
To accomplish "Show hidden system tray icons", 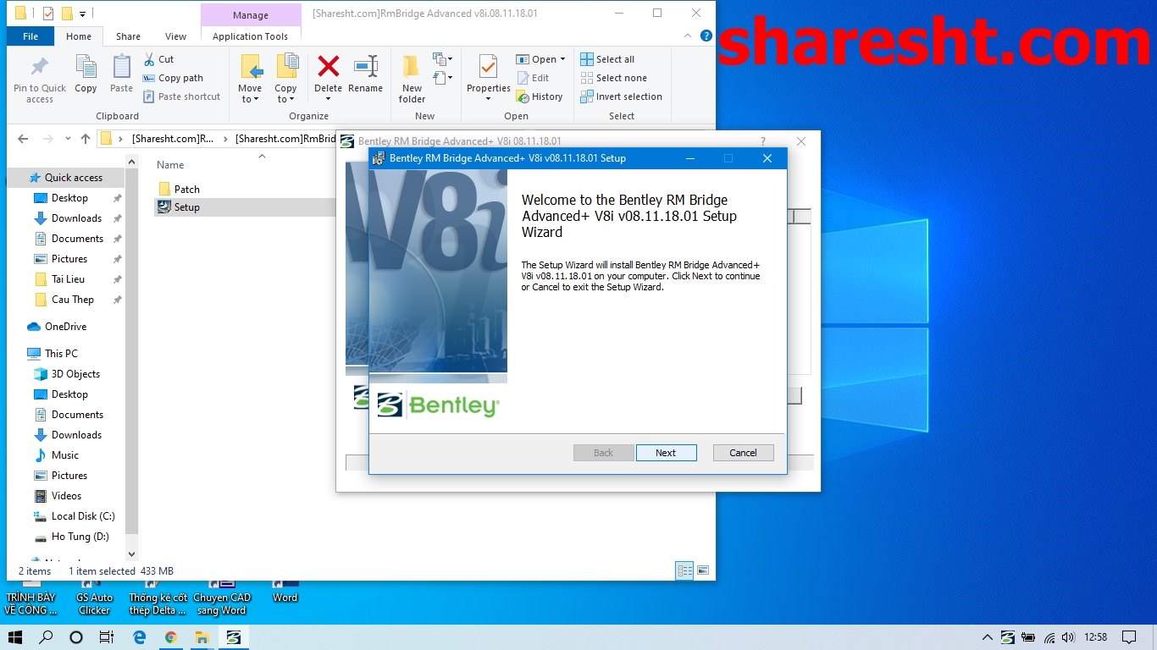I will click(988, 637).
